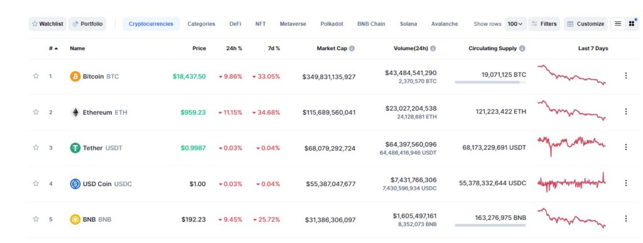Screen dimensions: 643x243
Task: Select the list view icon
Action: [618, 24]
